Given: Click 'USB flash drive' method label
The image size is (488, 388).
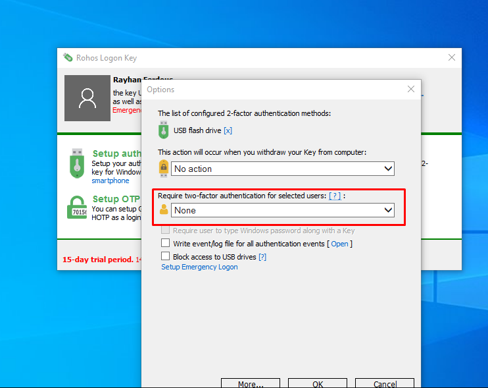Looking at the screenshot, I should (x=197, y=130).
